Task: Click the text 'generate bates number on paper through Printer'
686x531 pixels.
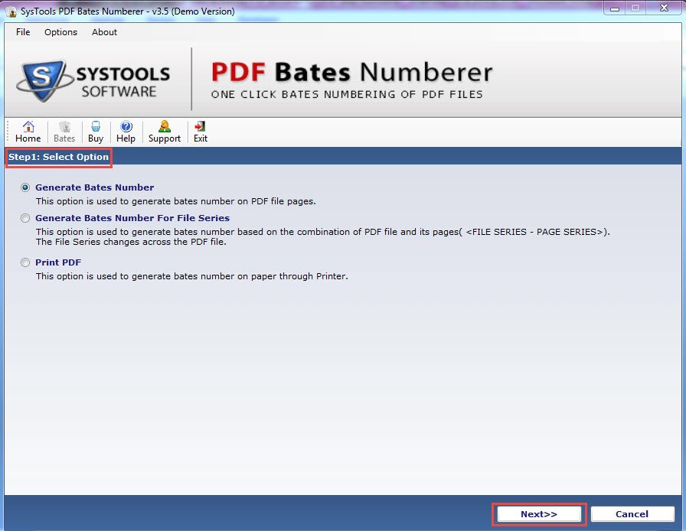Action: point(239,276)
